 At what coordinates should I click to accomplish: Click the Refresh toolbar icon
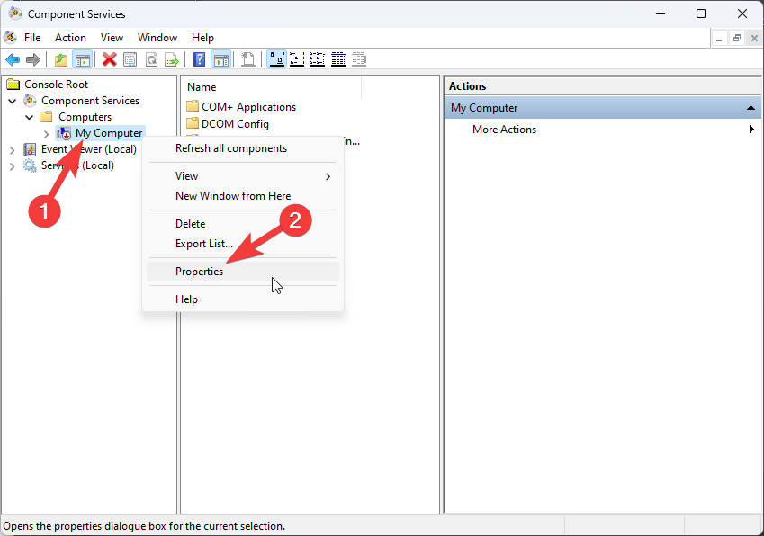click(150, 59)
